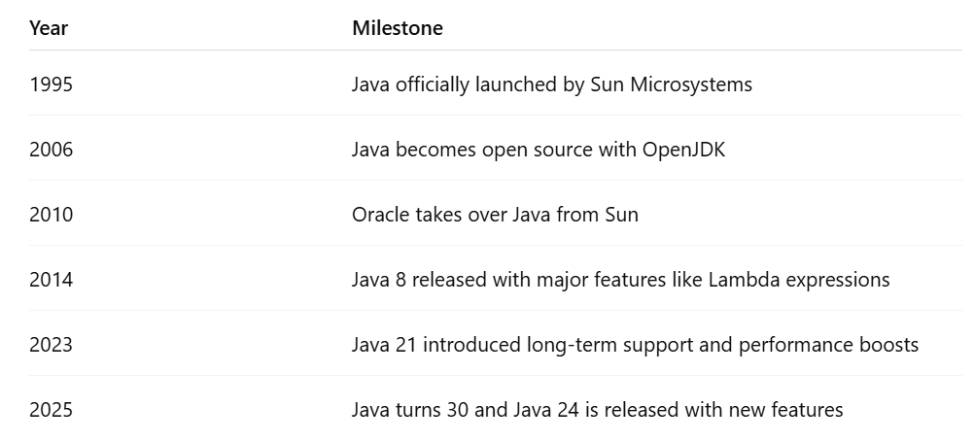Screen dimensions: 974x441
Task: Click the Sun Microsystems launch milestone text
Action: point(551,85)
